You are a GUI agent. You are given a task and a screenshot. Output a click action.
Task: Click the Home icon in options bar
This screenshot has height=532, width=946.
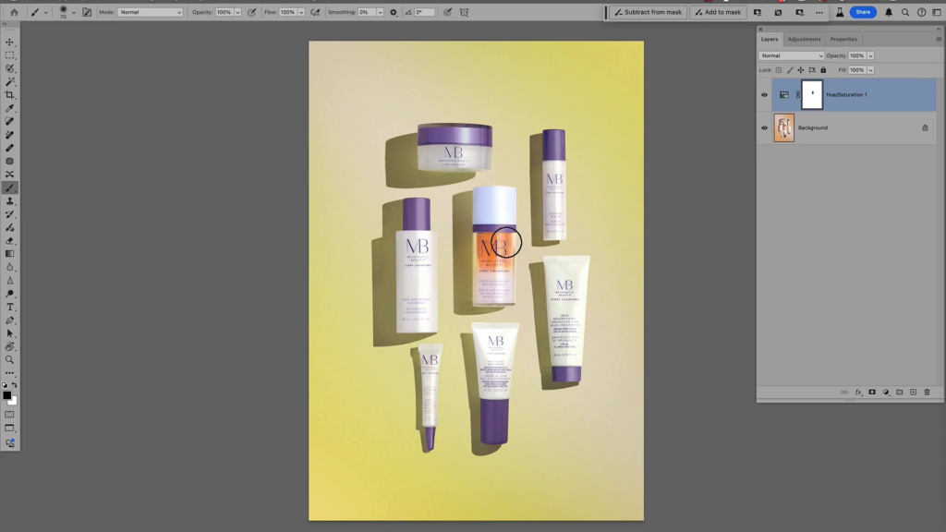tap(14, 12)
